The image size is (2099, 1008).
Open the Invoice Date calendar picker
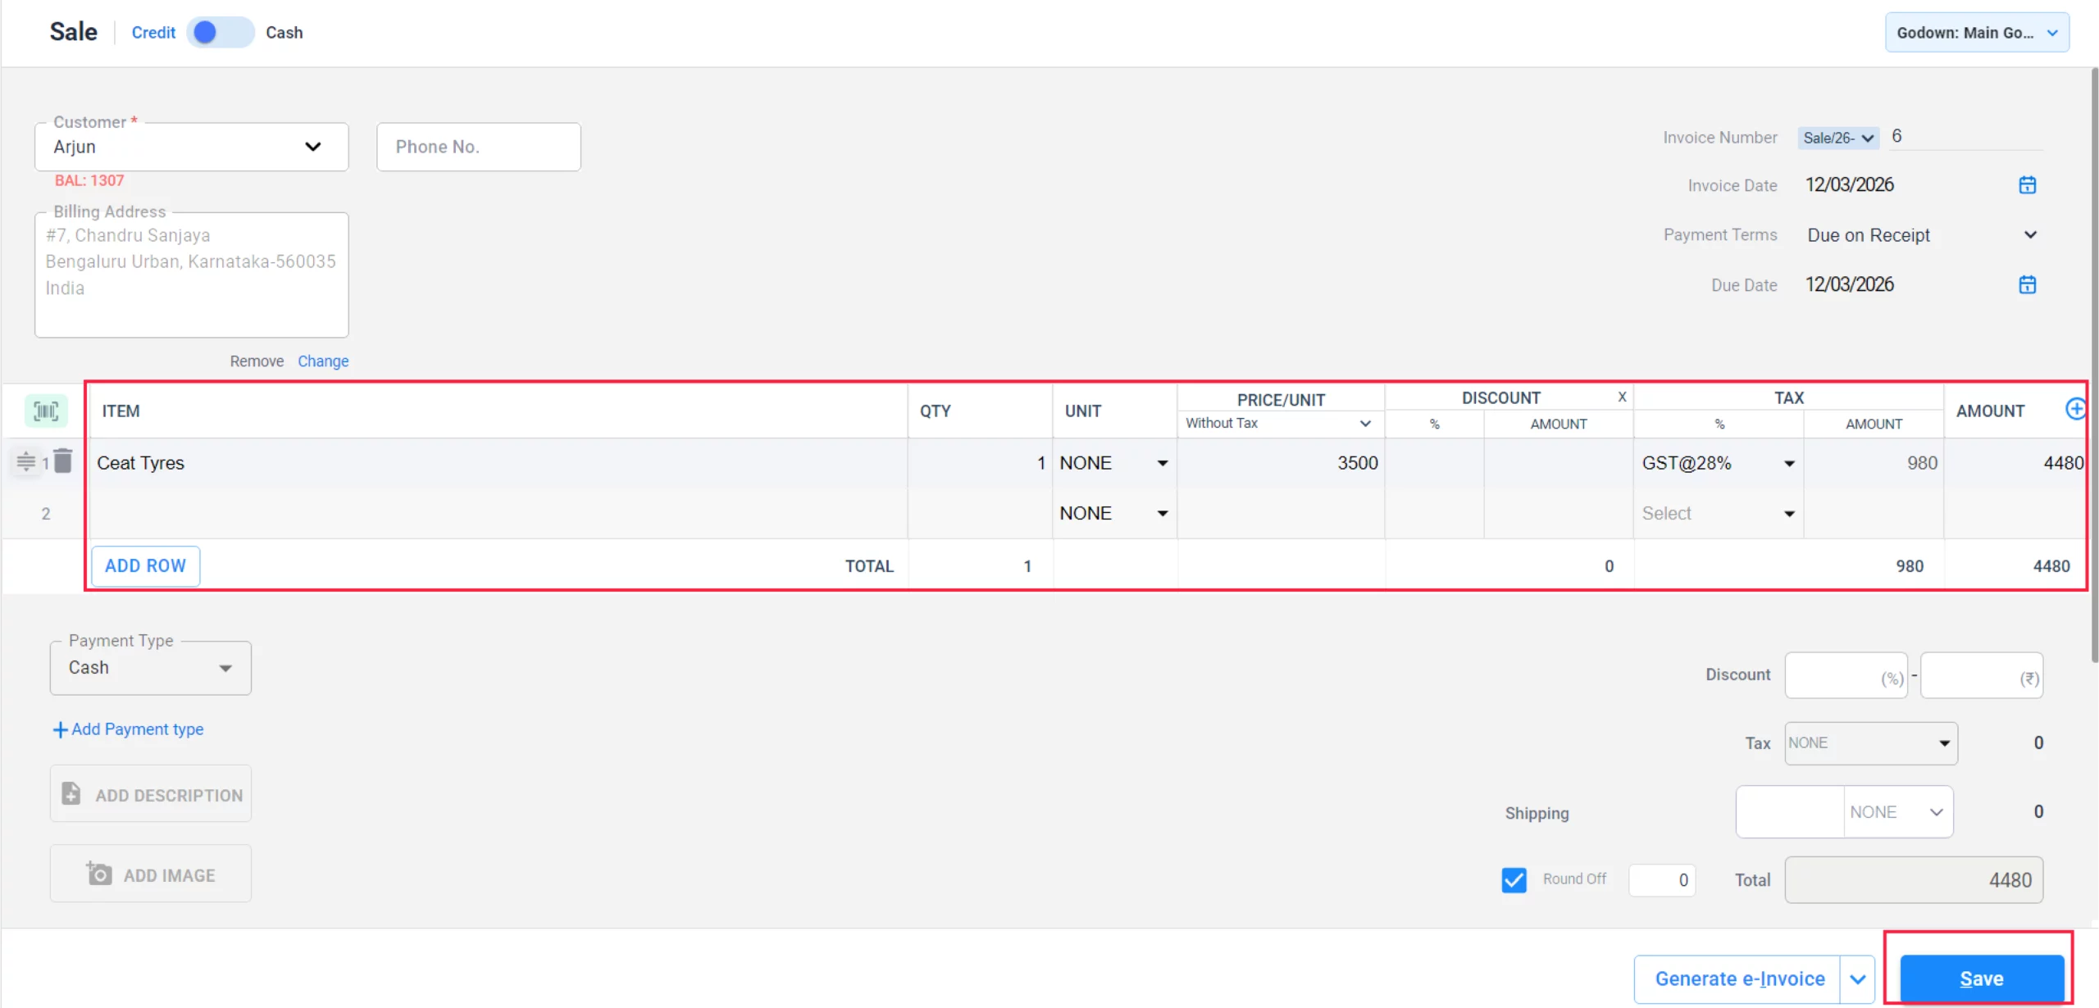[2027, 185]
